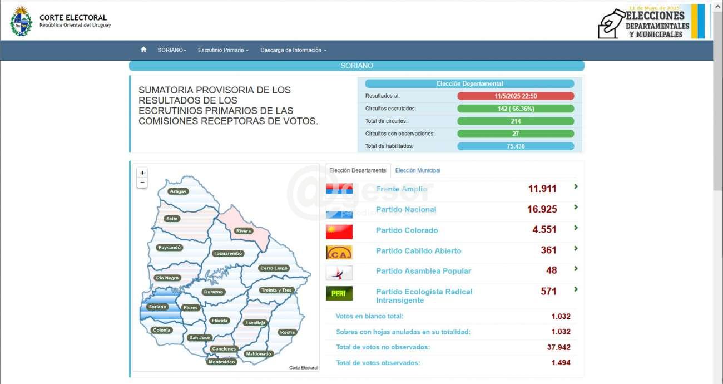
Task: Expand Frente Amplio details chevron
Action: tap(576, 187)
